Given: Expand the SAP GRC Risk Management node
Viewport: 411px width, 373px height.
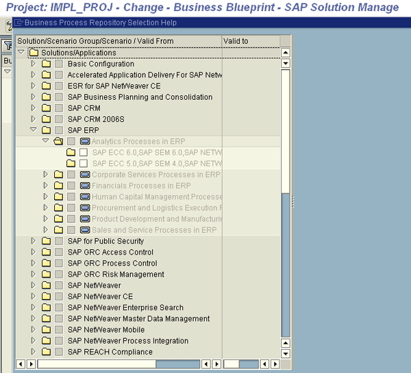Looking at the screenshot, I should point(34,274).
